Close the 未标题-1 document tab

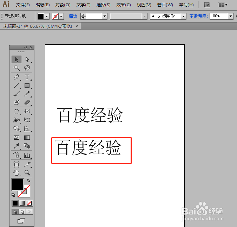tap(77, 26)
